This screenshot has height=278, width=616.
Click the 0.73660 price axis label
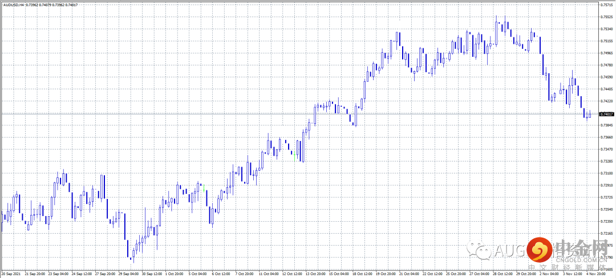click(607, 138)
